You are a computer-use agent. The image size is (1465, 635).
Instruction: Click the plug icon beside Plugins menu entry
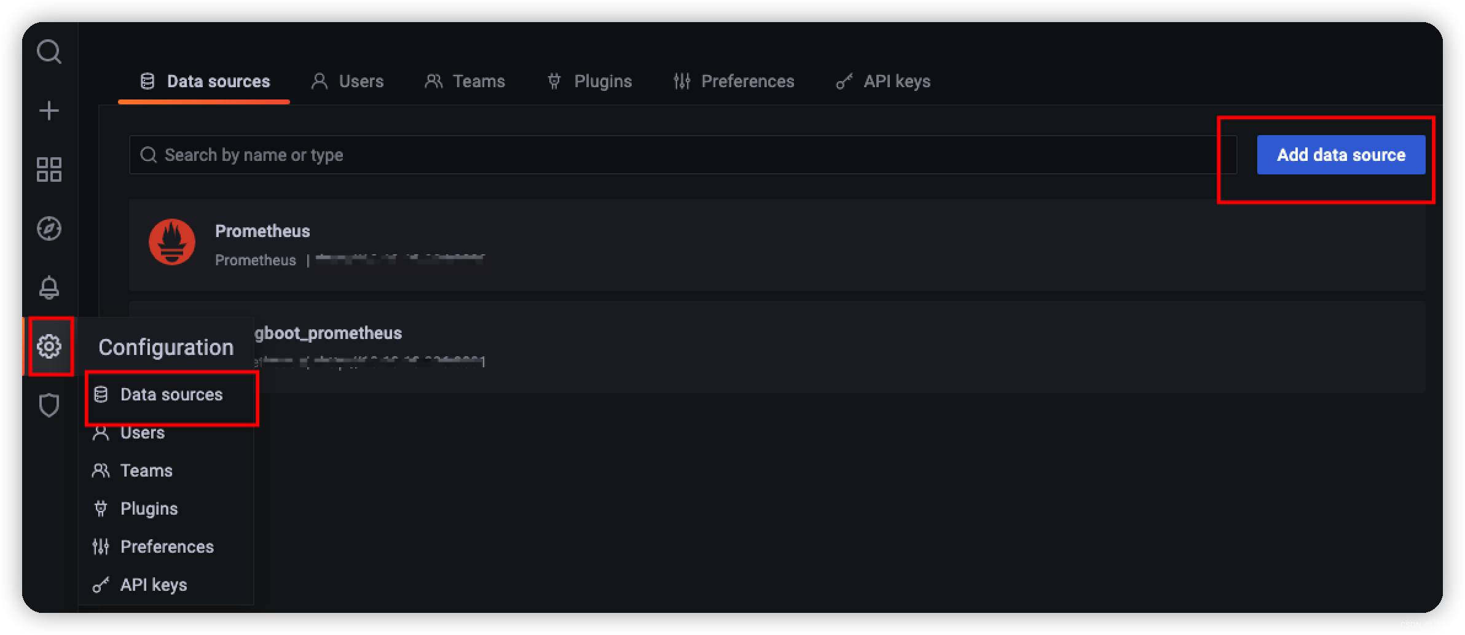pos(101,508)
